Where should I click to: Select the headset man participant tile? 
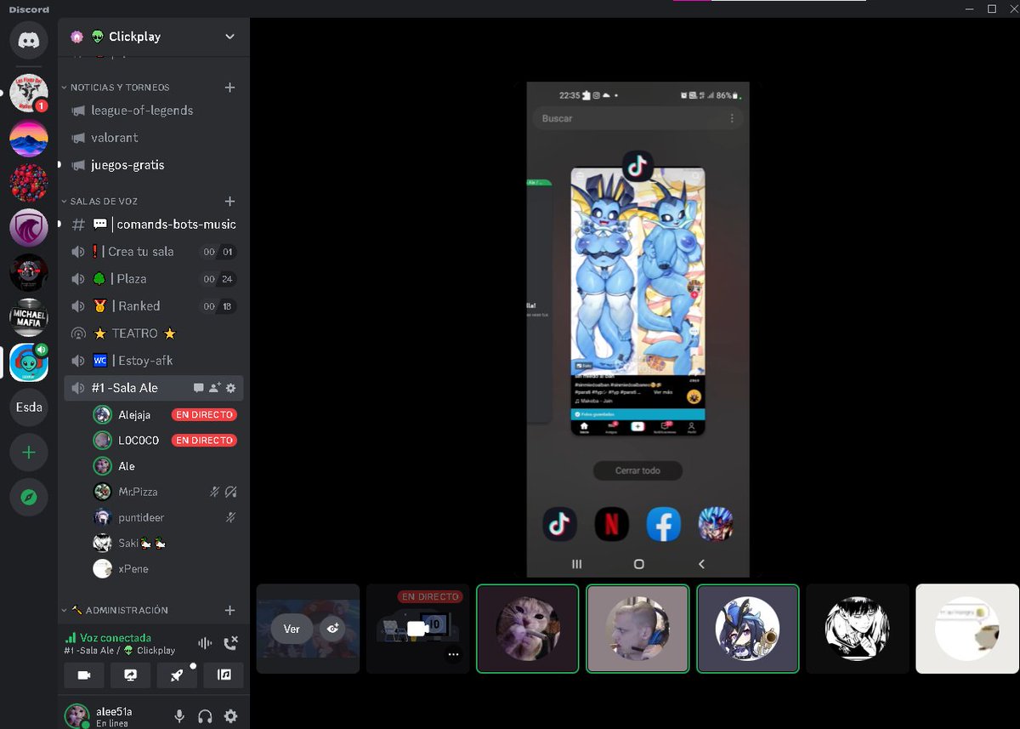point(637,629)
